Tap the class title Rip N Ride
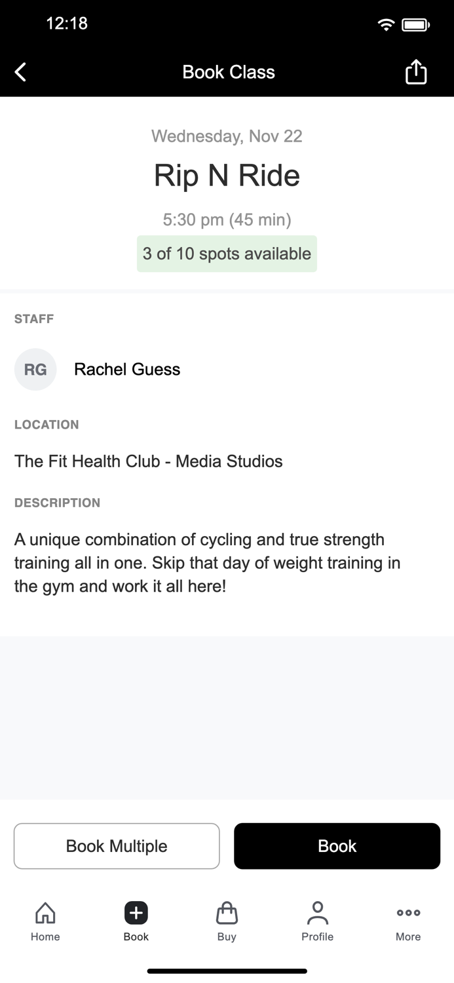The width and height of the screenshot is (454, 983). coord(227,175)
